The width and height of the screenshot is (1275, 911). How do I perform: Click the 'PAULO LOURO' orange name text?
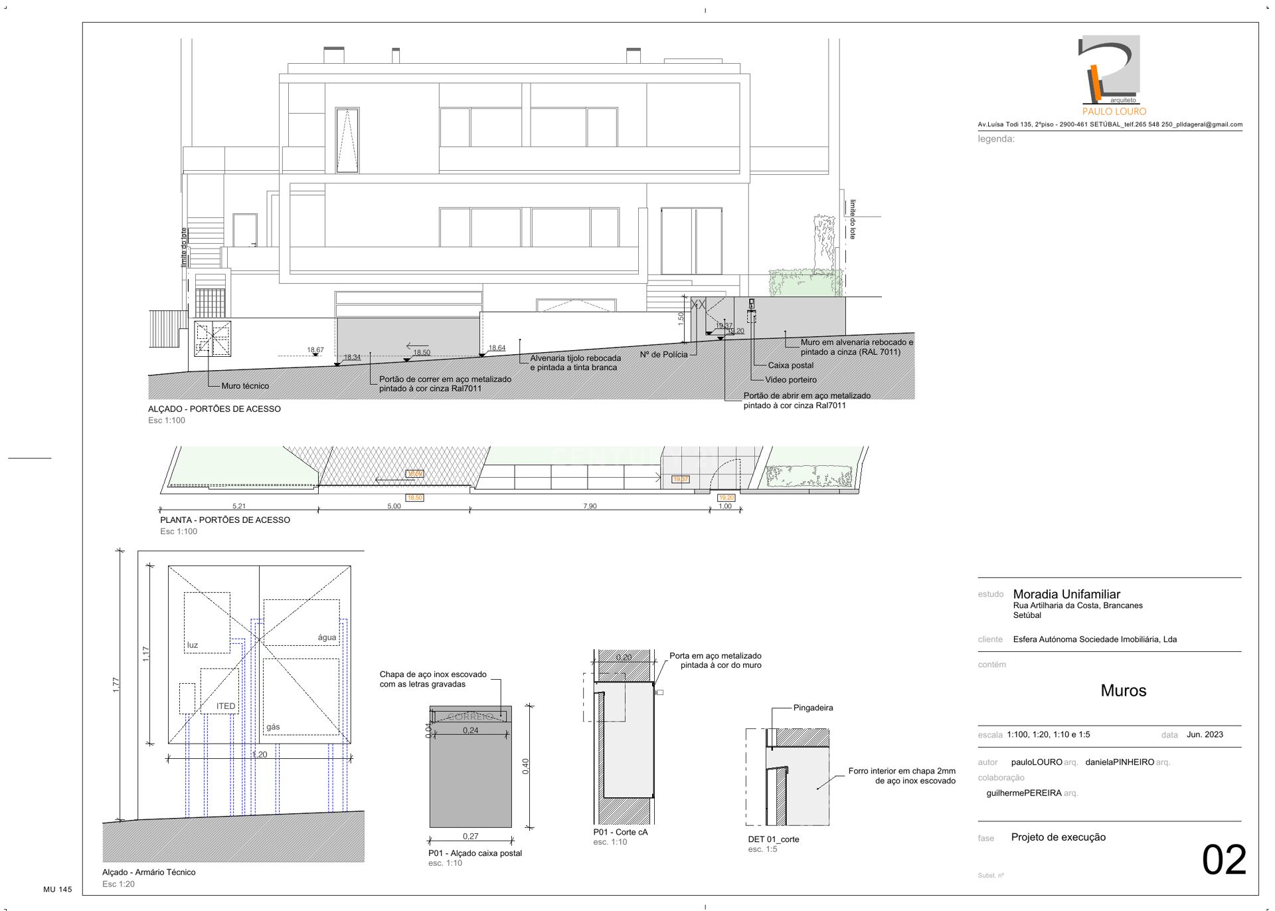coord(1114,112)
